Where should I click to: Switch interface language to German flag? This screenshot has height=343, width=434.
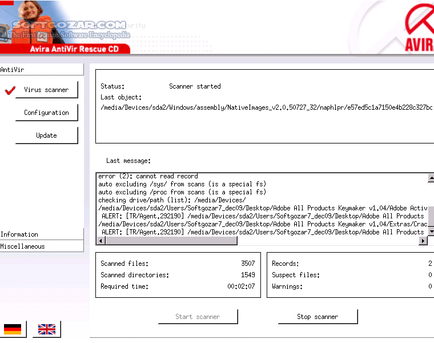tap(13, 329)
